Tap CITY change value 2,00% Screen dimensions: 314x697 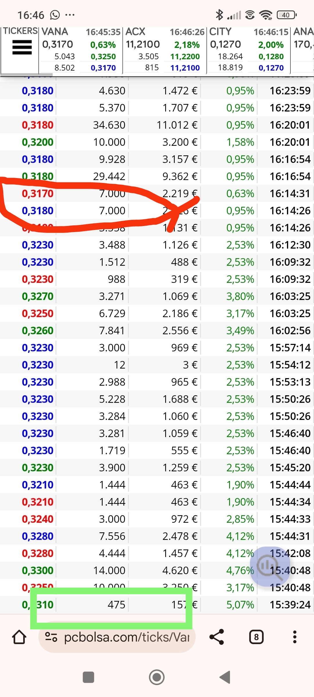[271, 45]
